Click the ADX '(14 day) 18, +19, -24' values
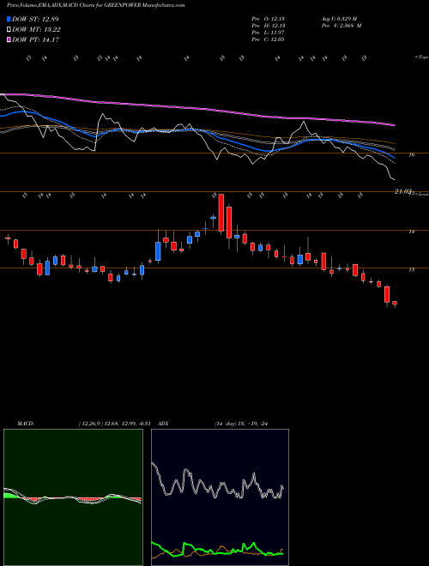This screenshot has height=566, width=429. pos(241,424)
